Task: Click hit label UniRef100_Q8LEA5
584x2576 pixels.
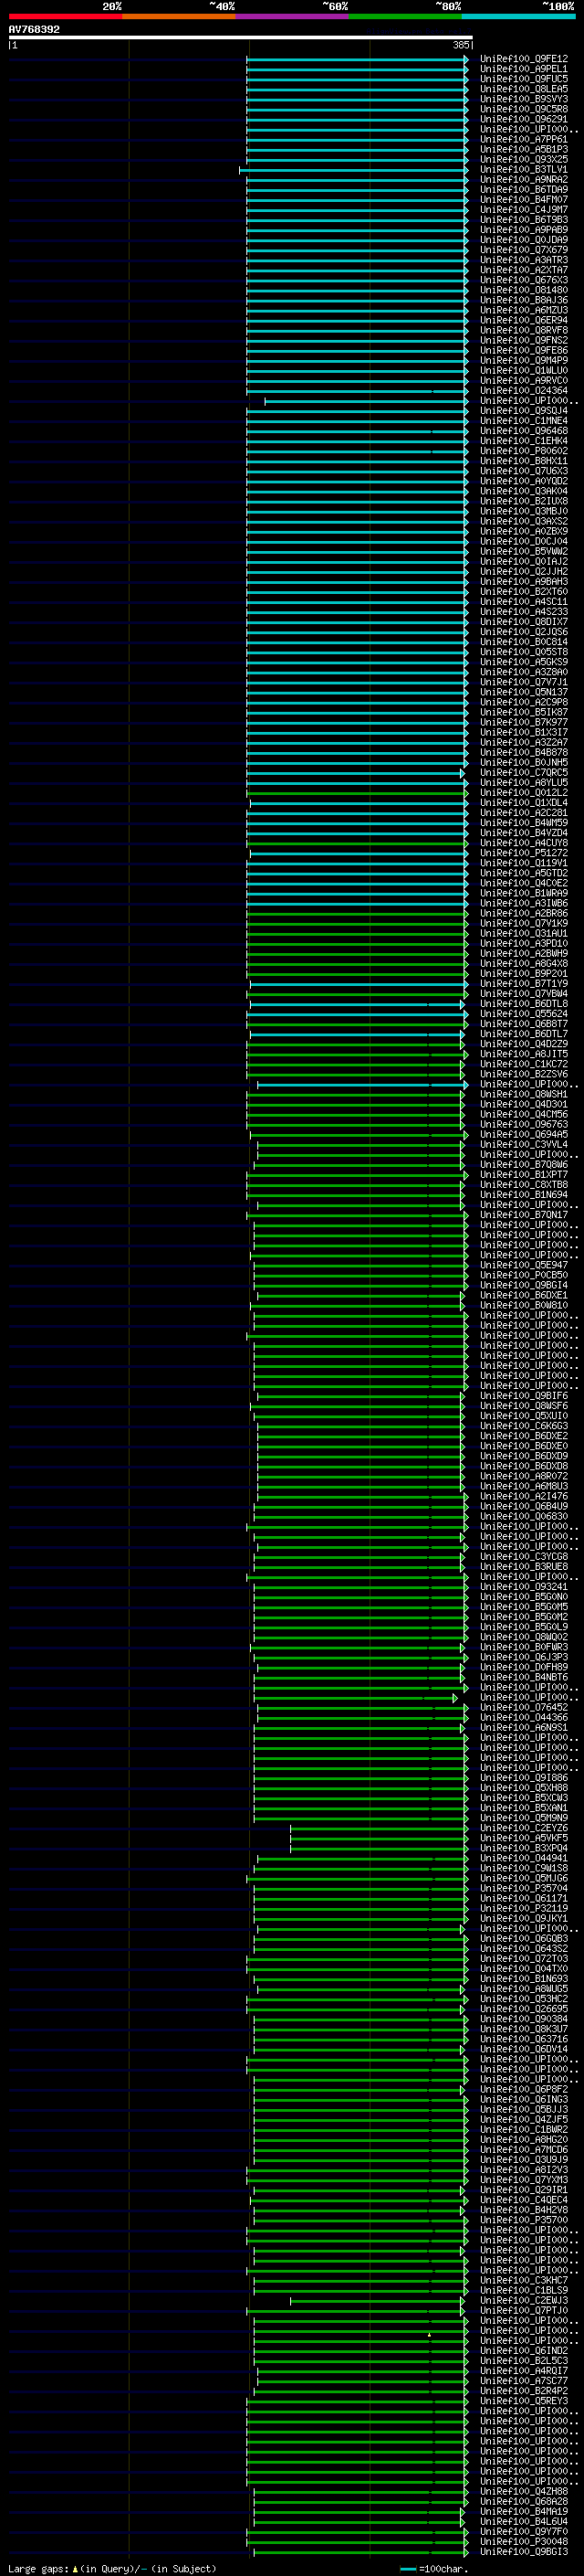Action: (523, 89)
